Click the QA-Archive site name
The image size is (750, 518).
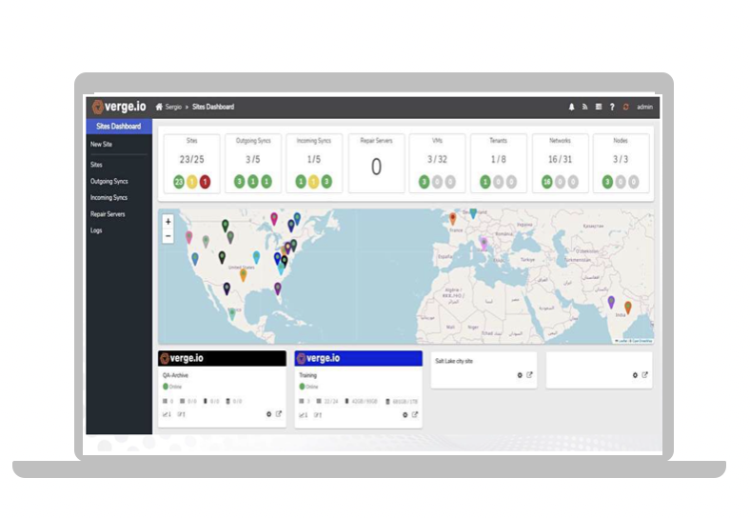pos(175,375)
